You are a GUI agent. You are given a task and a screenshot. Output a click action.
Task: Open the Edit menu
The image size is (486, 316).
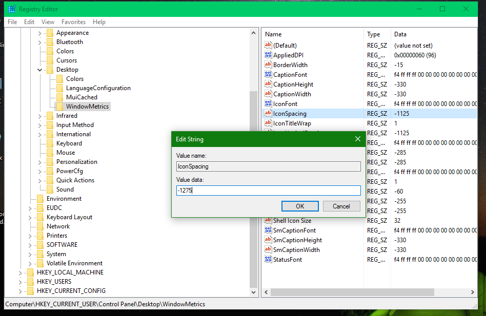pyautogui.click(x=29, y=22)
